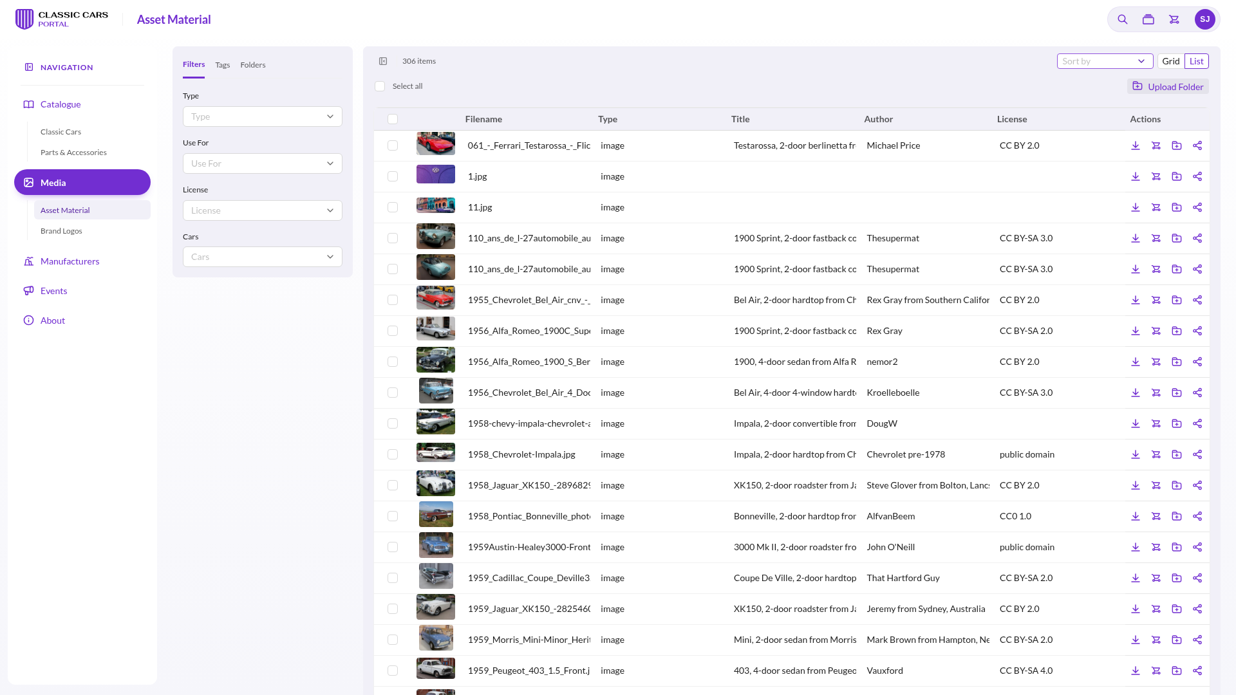Open the 1.jpg purple thumbnail

tap(436, 174)
